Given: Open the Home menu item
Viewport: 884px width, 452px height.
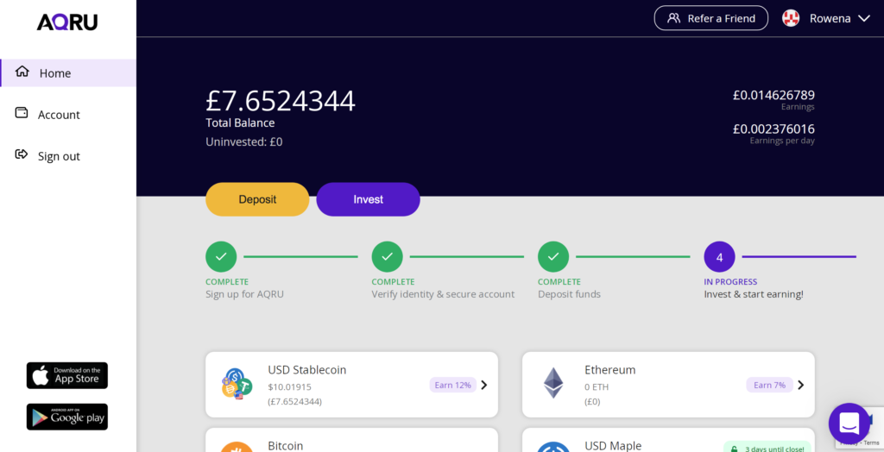Looking at the screenshot, I should click(67, 73).
